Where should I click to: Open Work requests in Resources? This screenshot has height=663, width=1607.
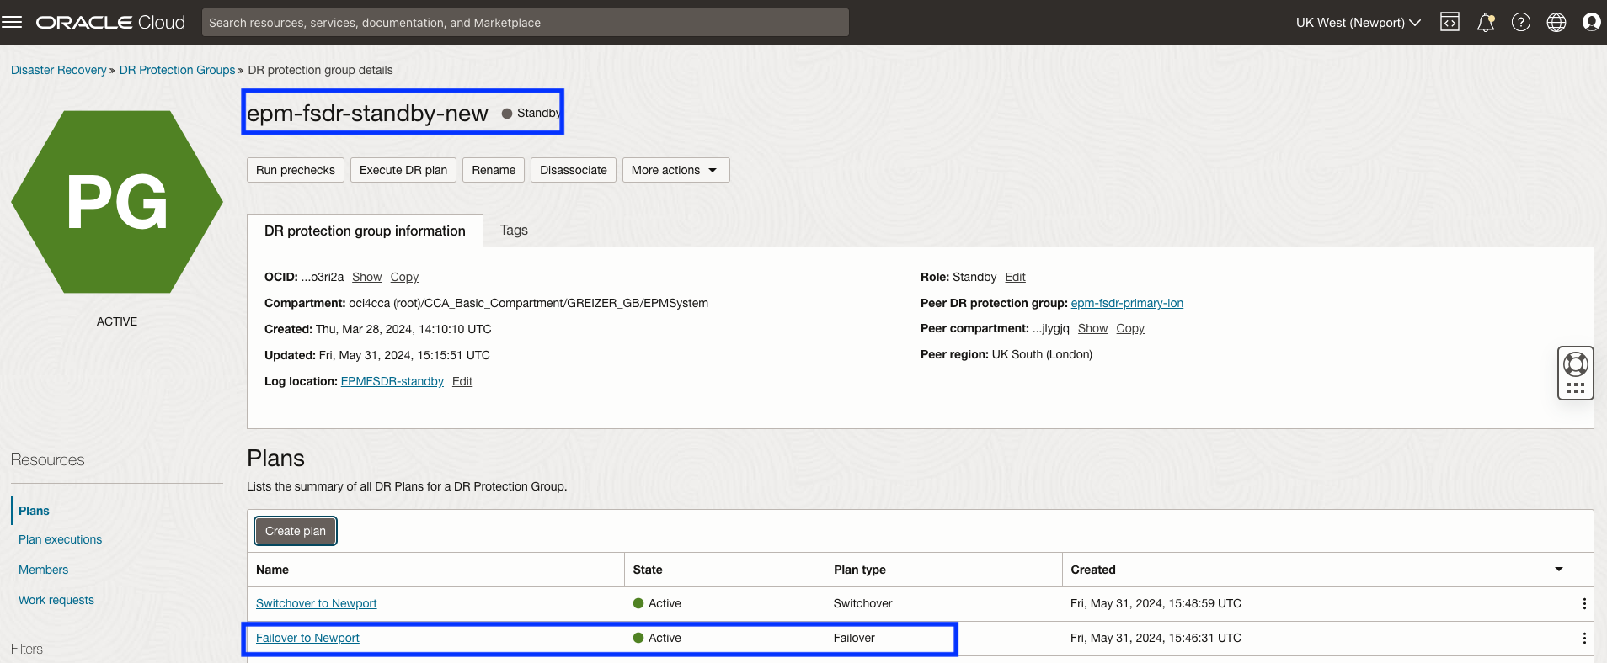[56, 600]
